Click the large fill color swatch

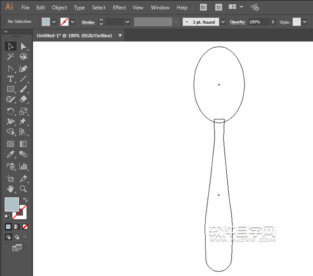(x=12, y=204)
